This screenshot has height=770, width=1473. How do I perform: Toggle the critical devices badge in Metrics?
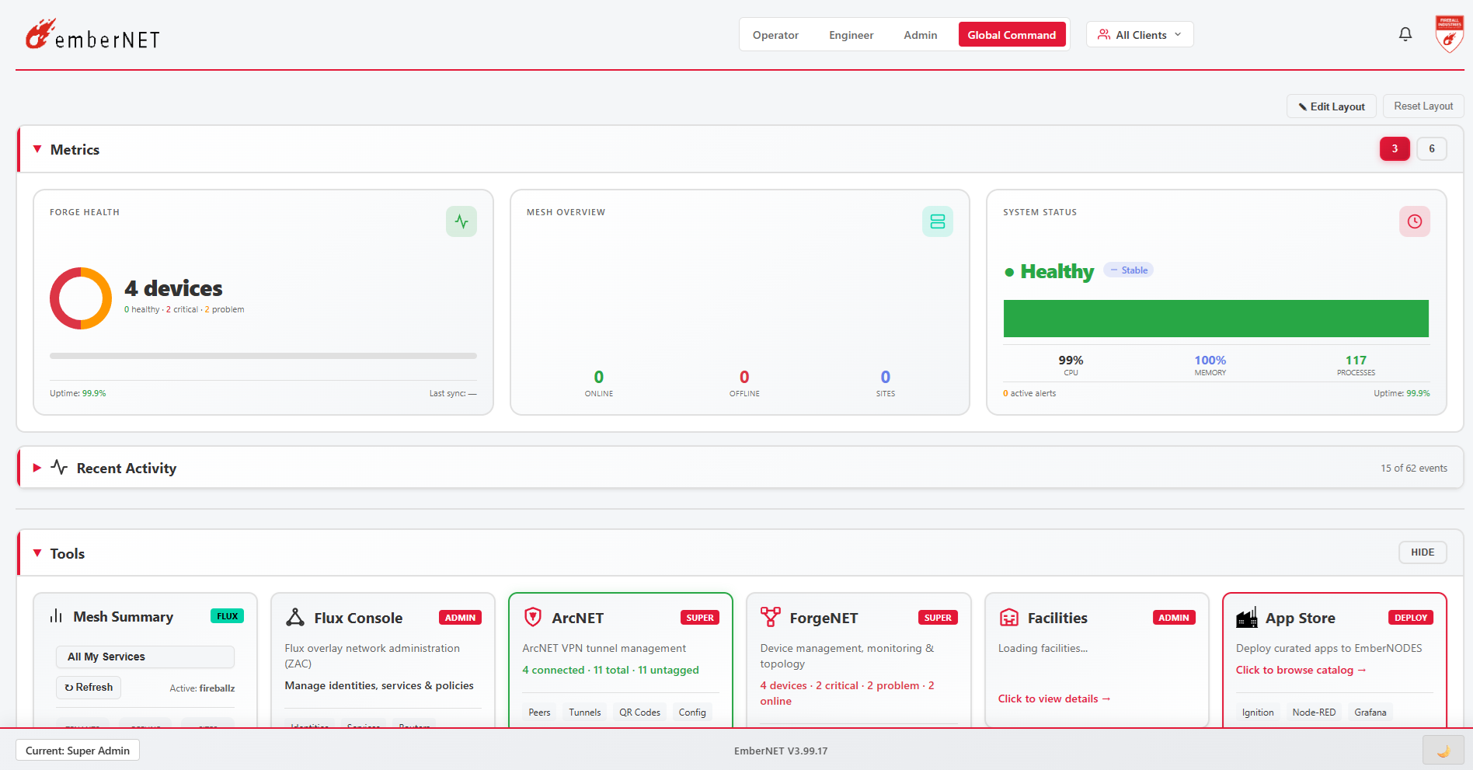(1395, 148)
